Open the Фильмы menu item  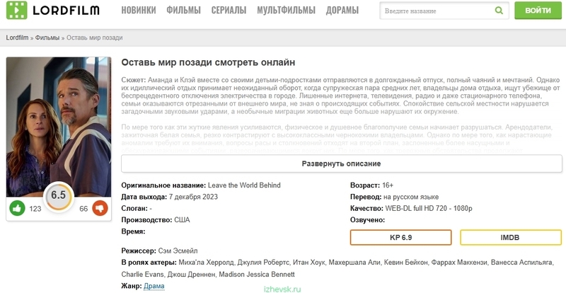pyautogui.click(x=183, y=11)
